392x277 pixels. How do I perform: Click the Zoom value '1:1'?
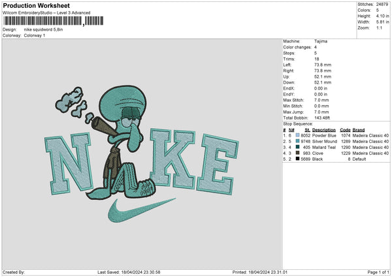pos(379,27)
